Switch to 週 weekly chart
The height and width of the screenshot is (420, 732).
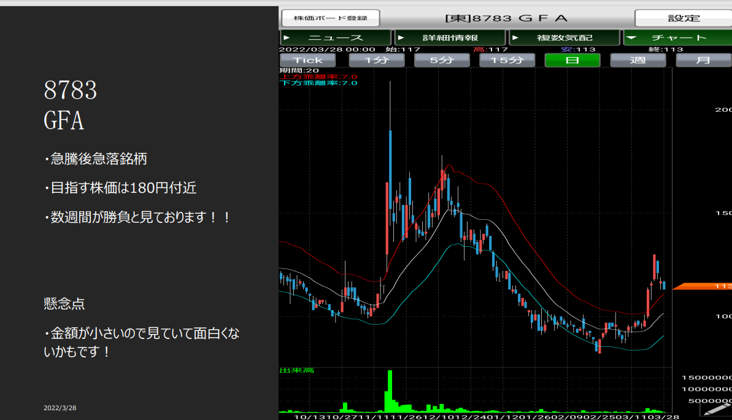tap(638, 60)
